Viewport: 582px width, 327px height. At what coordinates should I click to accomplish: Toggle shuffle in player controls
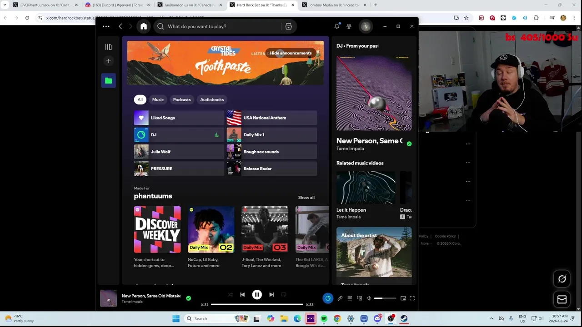coord(230,295)
